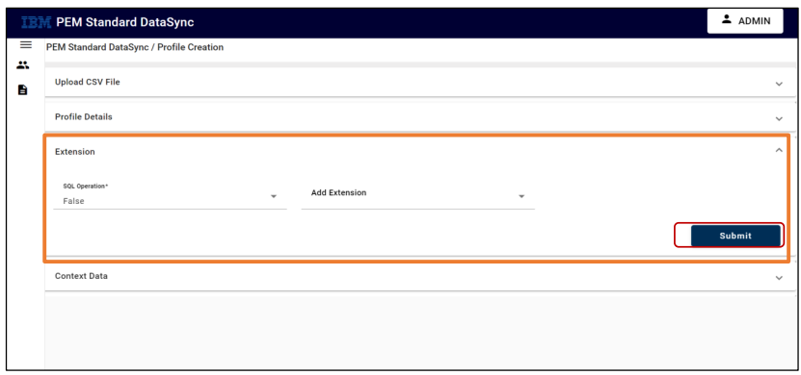Click the Upload CSV File heading
This screenshot has height=375, width=801.
pos(88,82)
